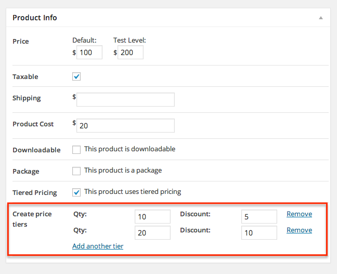This screenshot has width=337, height=274.
Task: Remove the first price tier
Action: pyautogui.click(x=300, y=214)
